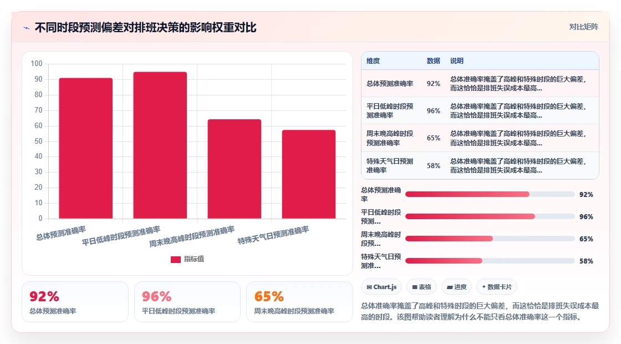Click the x-axis label 特殊天气日预测准确率
This screenshot has width=621, height=344.
[273, 235]
